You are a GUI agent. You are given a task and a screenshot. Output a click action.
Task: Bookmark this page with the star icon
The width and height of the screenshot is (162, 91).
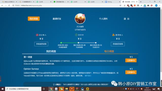pyautogui.click(x=120, y=6)
